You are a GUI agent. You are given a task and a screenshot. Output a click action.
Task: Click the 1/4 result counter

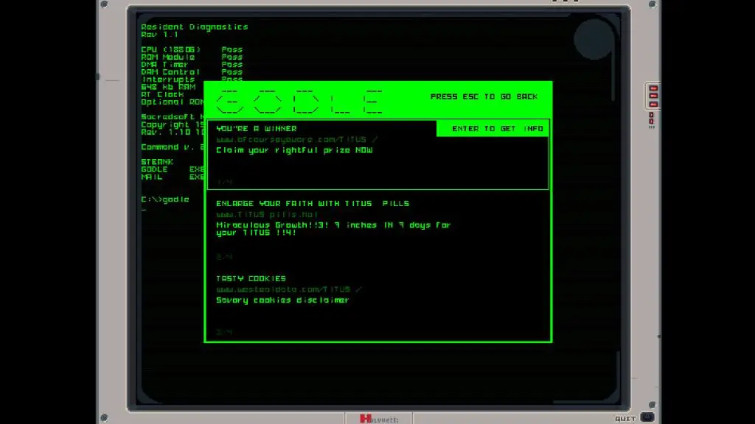224,183
